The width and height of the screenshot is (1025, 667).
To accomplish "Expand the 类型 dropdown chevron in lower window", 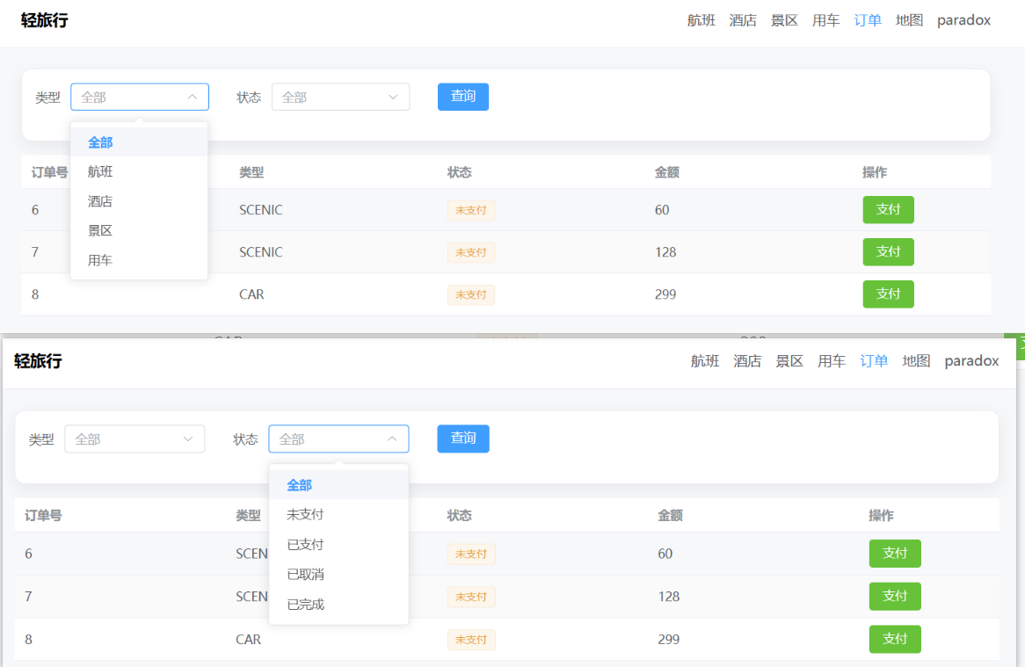I will [188, 439].
